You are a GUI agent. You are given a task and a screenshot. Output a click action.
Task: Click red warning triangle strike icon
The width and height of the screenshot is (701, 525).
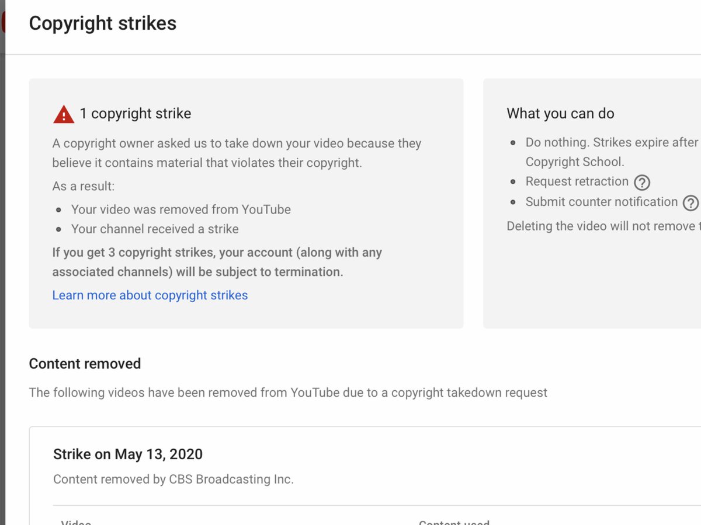click(x=64, y=114)
